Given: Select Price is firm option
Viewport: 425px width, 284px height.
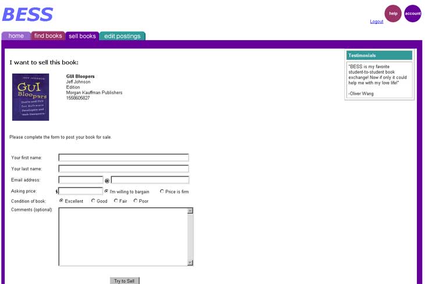Looking at the screenshot, I should pyautogui.click(x=162, y=191).
